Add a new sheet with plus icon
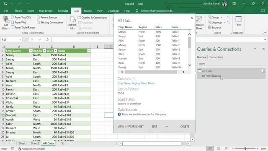 coord(62,143)
